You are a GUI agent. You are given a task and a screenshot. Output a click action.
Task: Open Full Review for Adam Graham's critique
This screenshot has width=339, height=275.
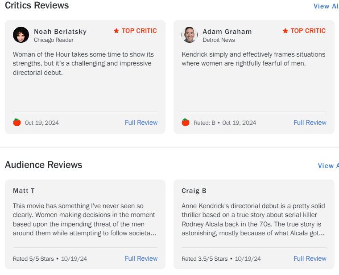(310, 123)
